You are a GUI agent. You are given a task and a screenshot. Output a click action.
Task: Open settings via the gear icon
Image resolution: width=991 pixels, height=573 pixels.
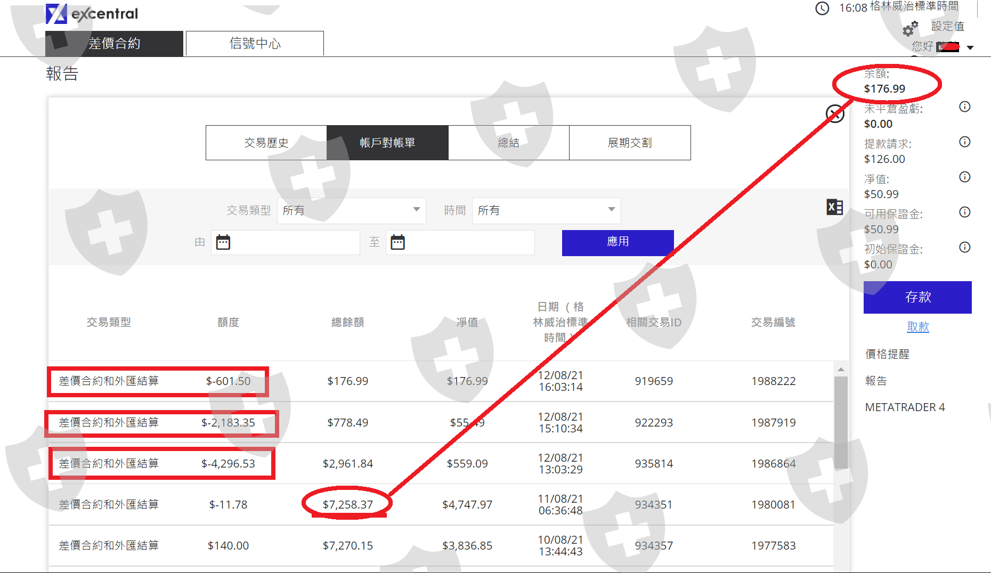[x=911, y=28]
